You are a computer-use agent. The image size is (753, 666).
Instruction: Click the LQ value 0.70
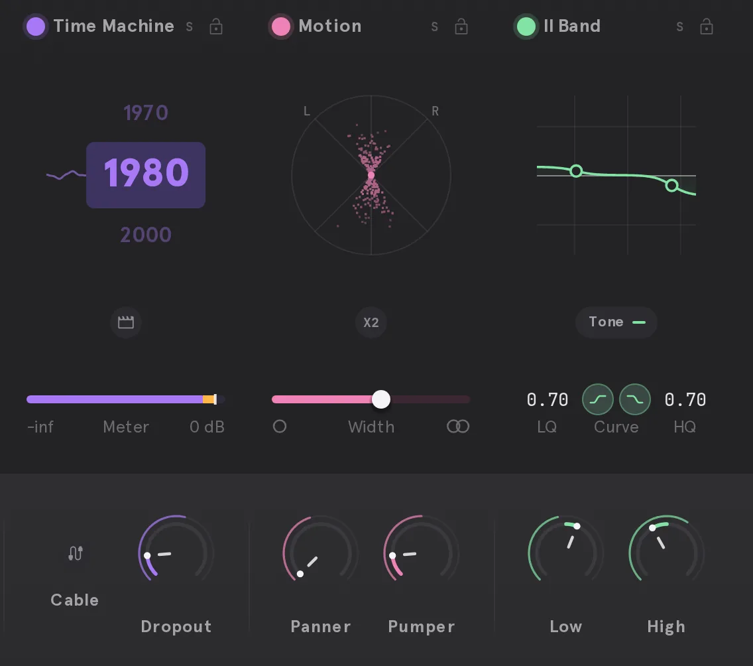(548, 400)
